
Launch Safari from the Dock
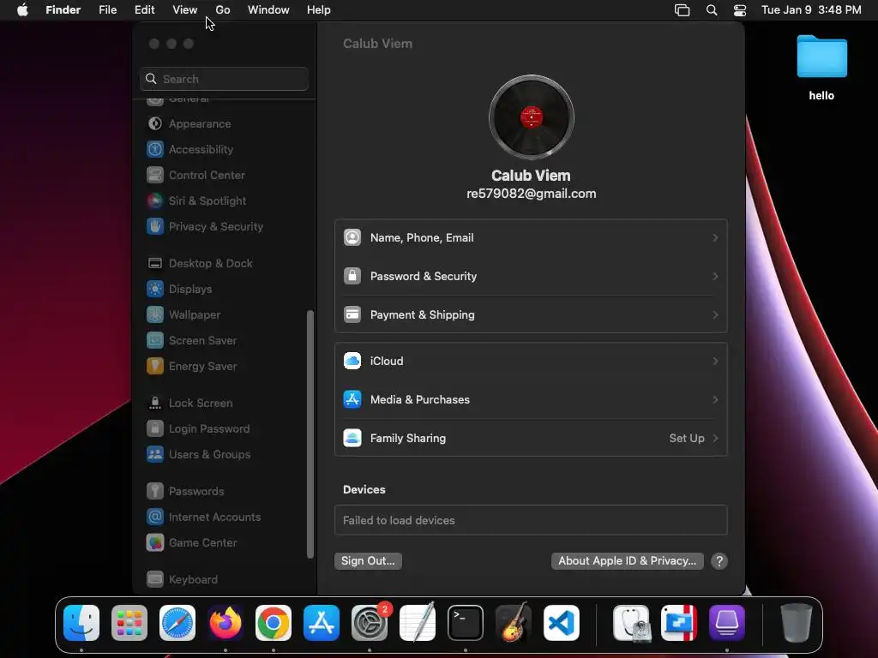[177, 624]
